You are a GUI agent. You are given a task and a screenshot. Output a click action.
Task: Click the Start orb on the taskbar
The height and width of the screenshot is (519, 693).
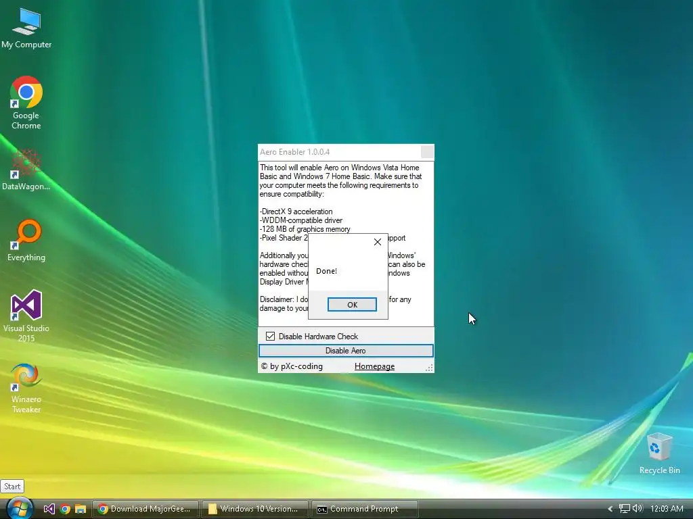coord(20,508)
